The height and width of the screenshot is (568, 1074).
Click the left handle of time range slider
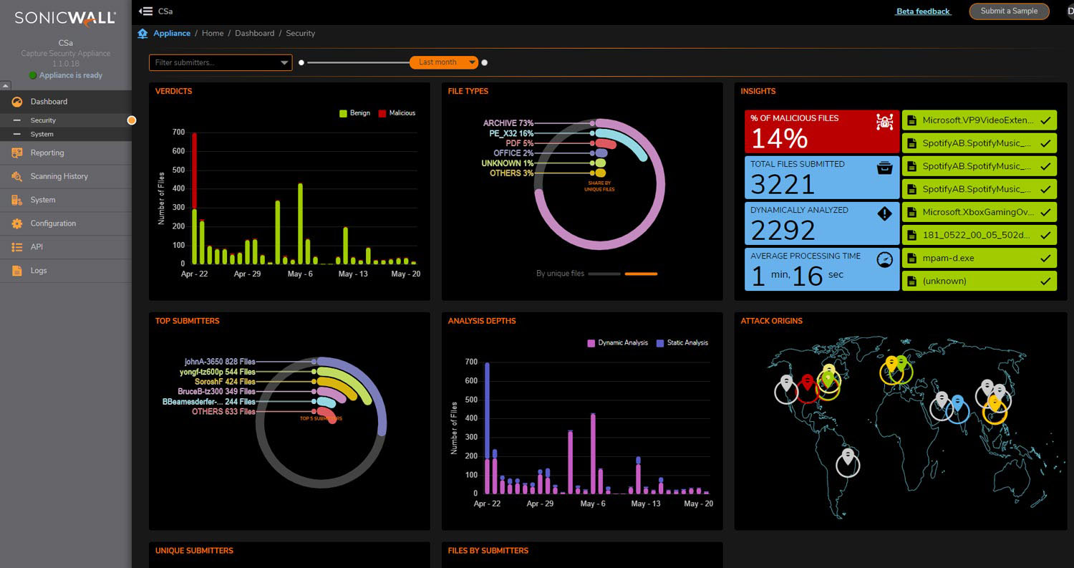tap(301, 62)
